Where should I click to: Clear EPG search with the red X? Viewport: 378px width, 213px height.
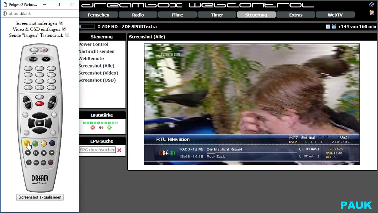119,150
